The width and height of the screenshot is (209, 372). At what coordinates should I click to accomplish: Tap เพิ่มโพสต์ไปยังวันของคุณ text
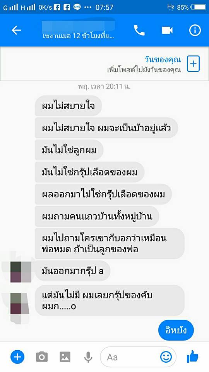coord(144,70)
